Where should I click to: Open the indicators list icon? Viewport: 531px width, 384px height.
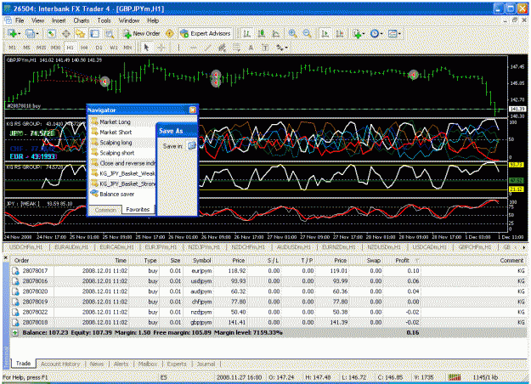tap(357, 33)
